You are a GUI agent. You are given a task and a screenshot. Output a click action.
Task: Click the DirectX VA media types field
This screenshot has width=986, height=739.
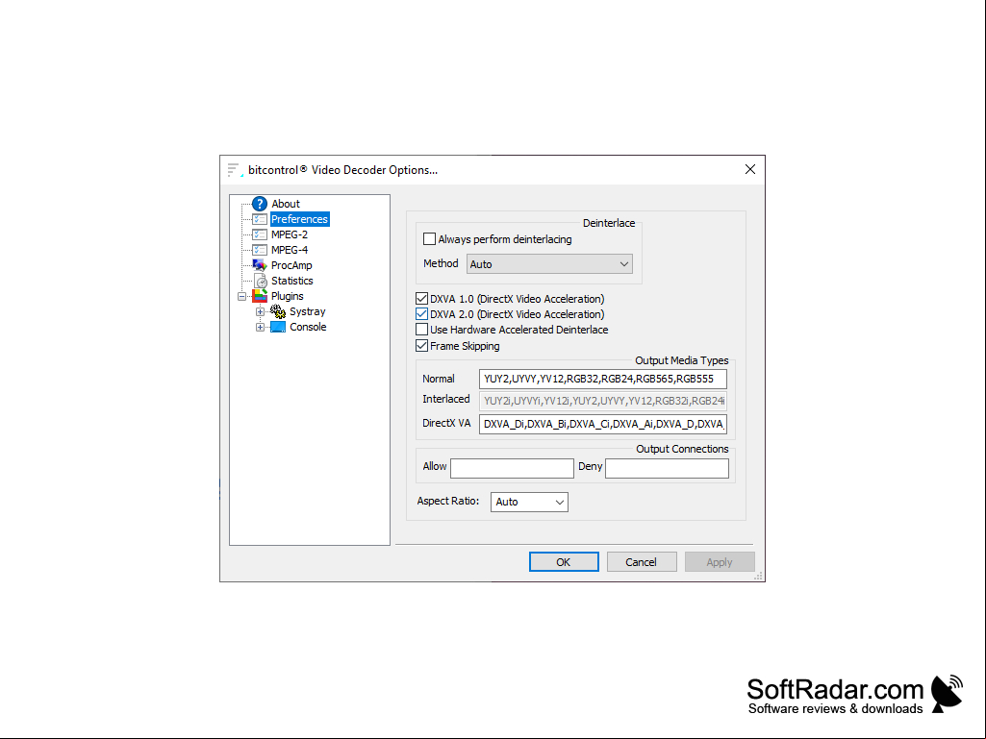603,424
